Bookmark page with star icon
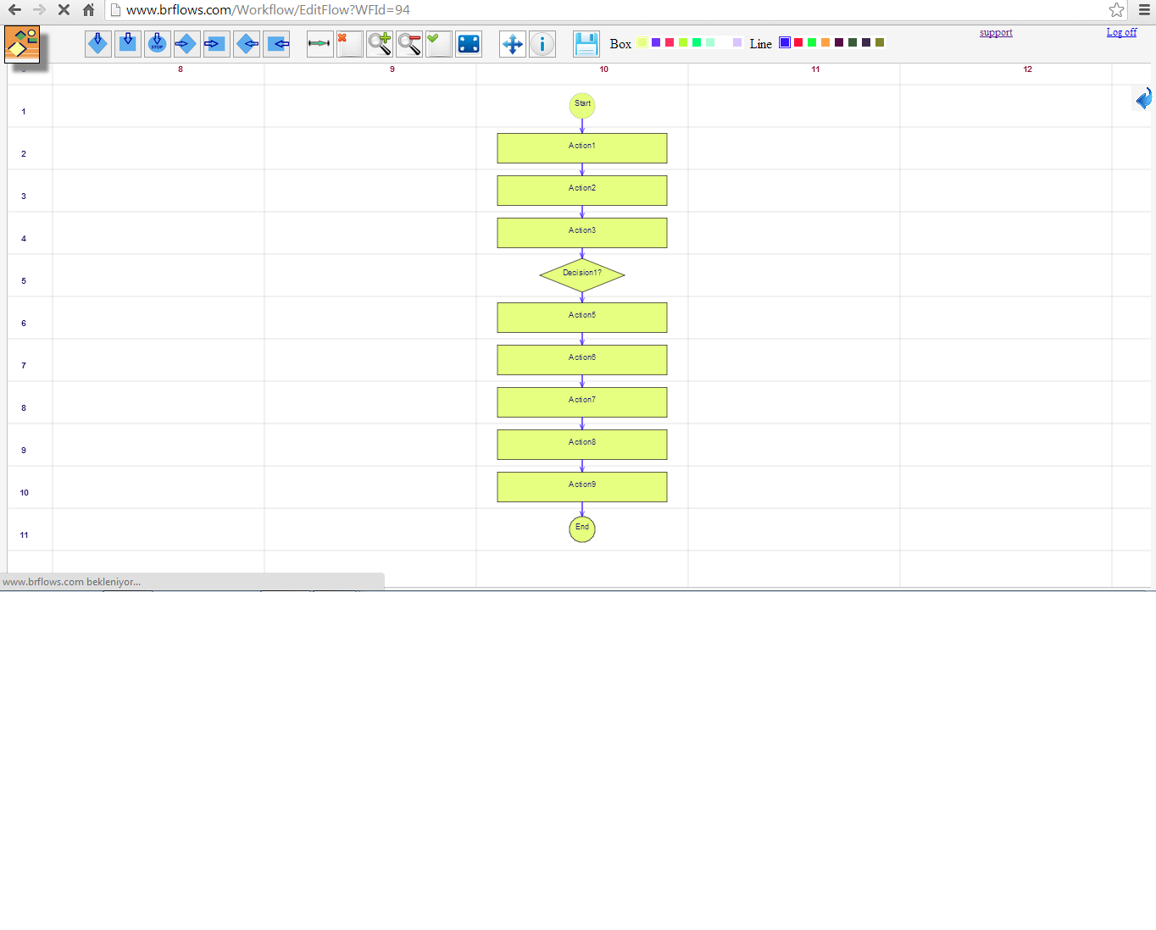 [1117, 10]
